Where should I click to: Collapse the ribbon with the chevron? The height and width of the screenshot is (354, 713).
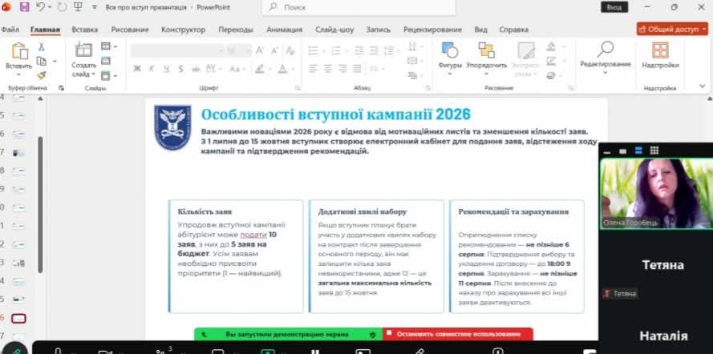703,87
